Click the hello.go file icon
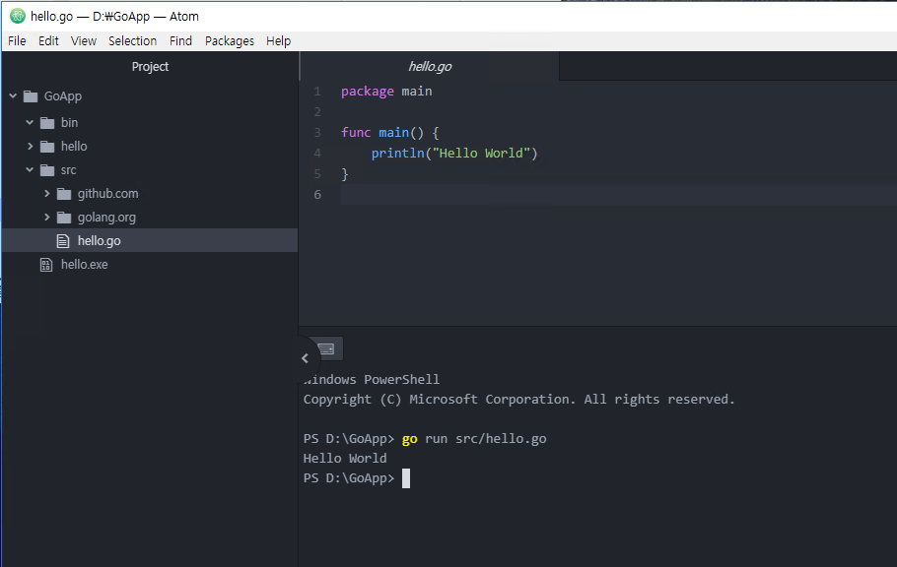 point(64,241)
